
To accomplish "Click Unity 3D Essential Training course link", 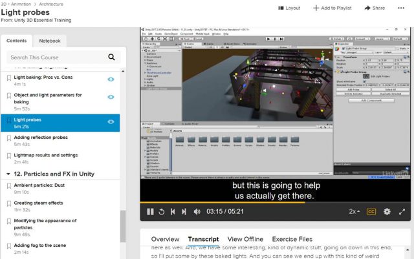I will tap(43, 20).
